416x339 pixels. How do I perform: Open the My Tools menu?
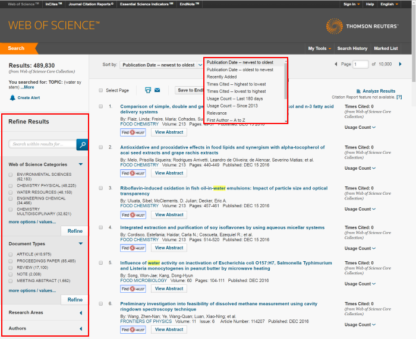click(x=320, y=49)
